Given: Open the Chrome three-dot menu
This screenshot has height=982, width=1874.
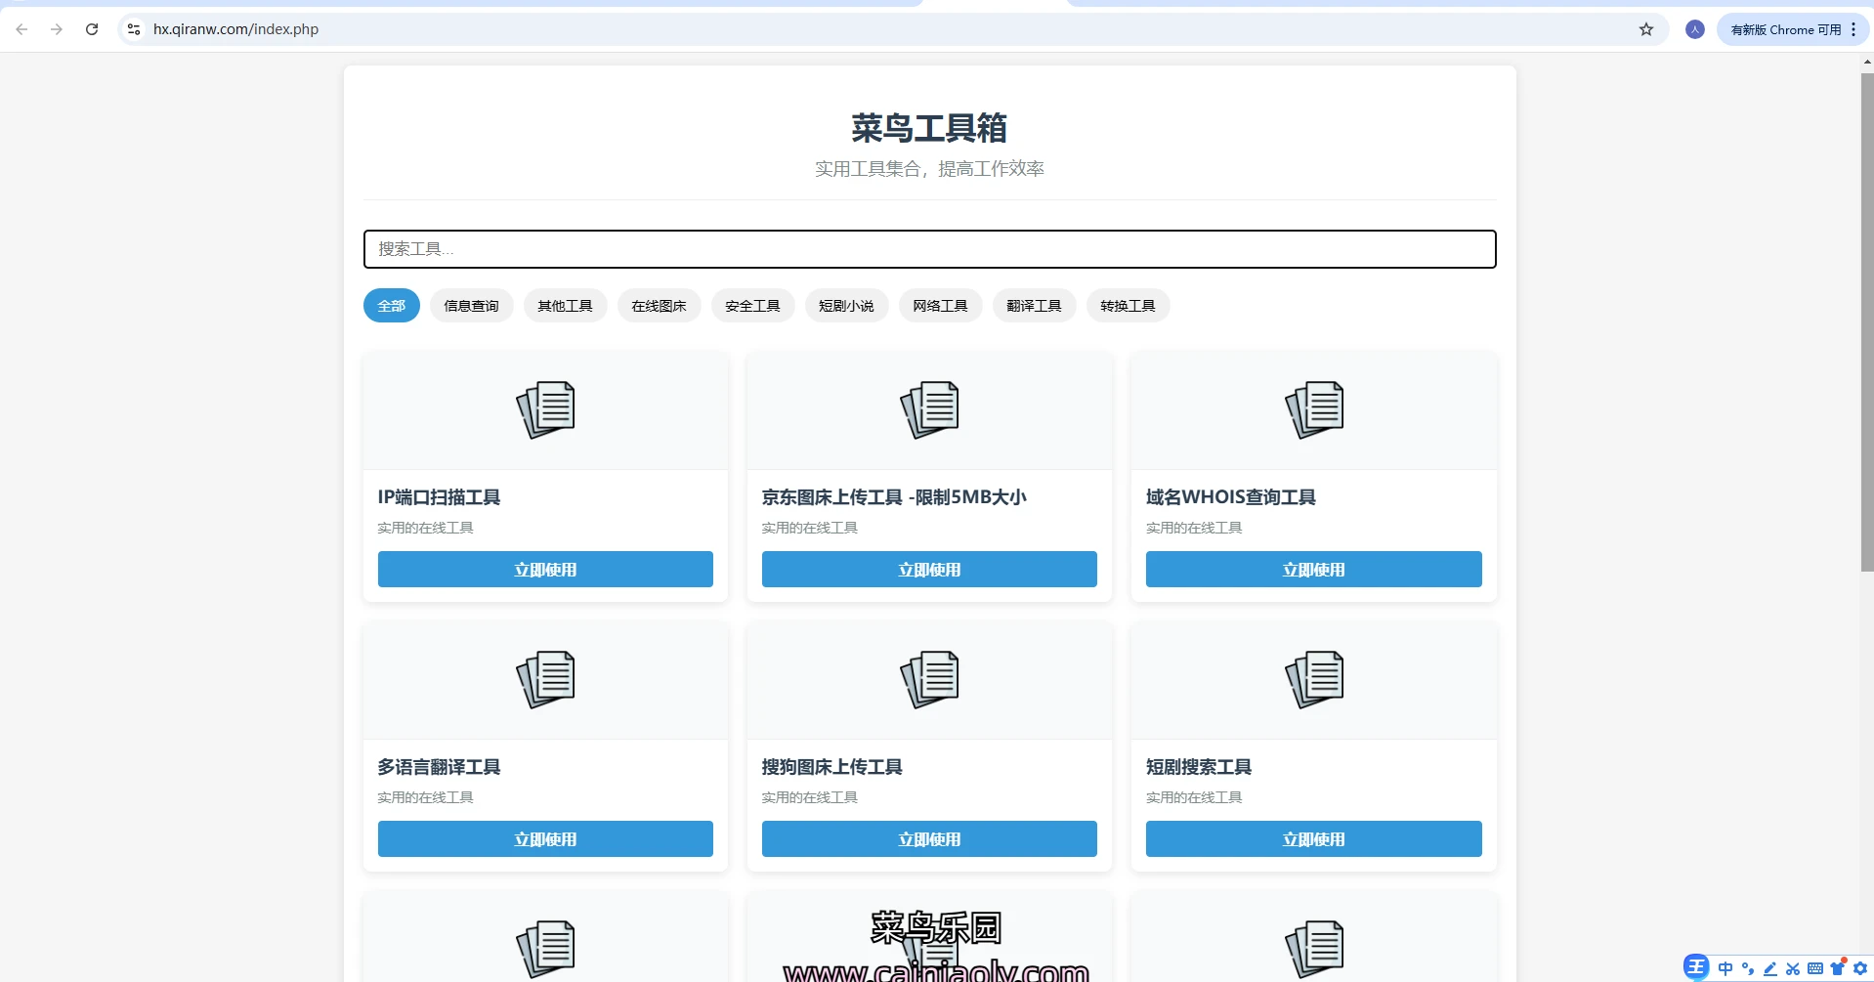Looking at the screenshot, I should click(x=1853, y=29).
